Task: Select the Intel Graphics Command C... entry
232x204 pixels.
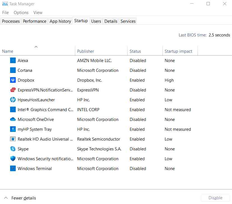Action: coord(45,109)
